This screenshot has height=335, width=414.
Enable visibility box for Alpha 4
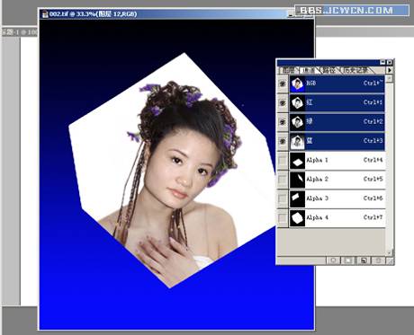click(x=283, y=217)
